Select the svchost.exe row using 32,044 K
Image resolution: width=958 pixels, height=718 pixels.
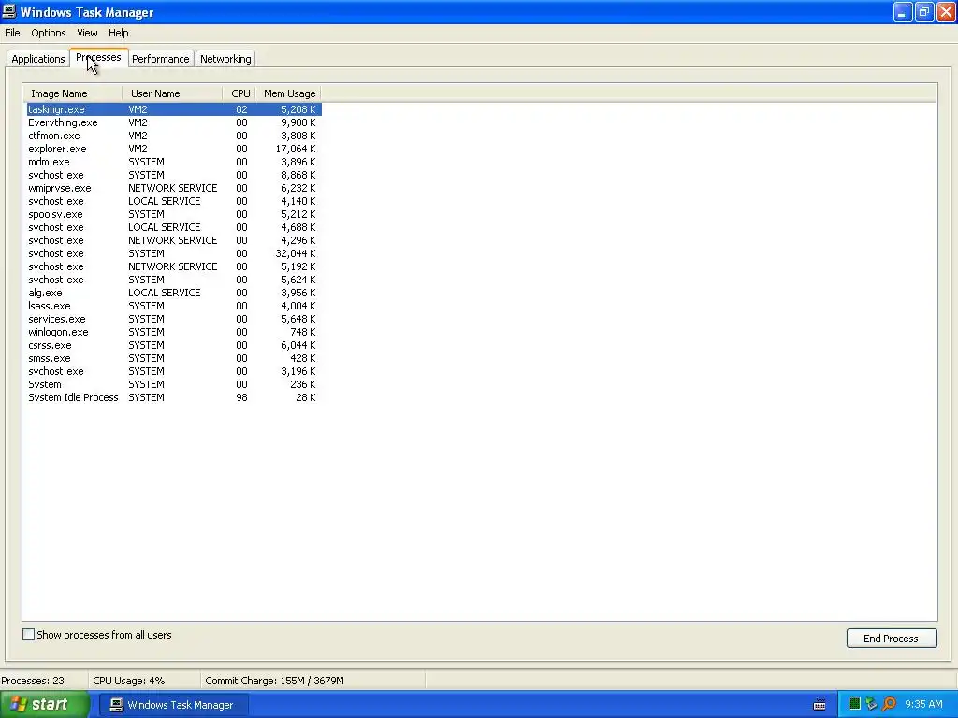click(x=174, y=253)
